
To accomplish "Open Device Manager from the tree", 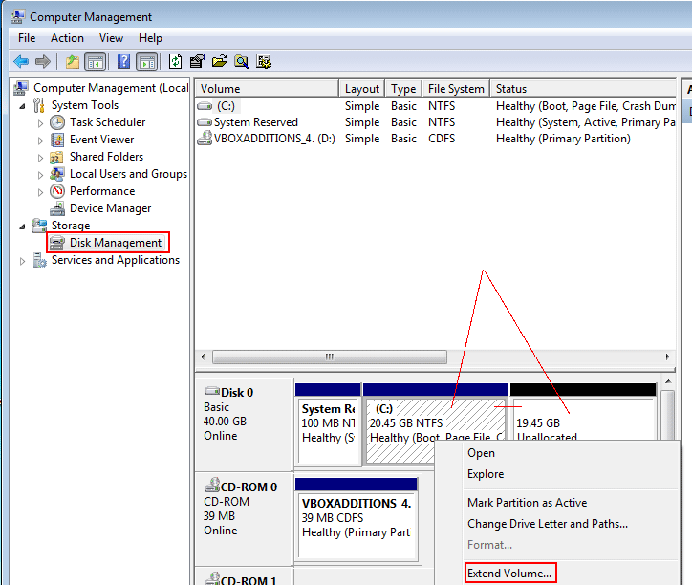I will pos(110,208).
